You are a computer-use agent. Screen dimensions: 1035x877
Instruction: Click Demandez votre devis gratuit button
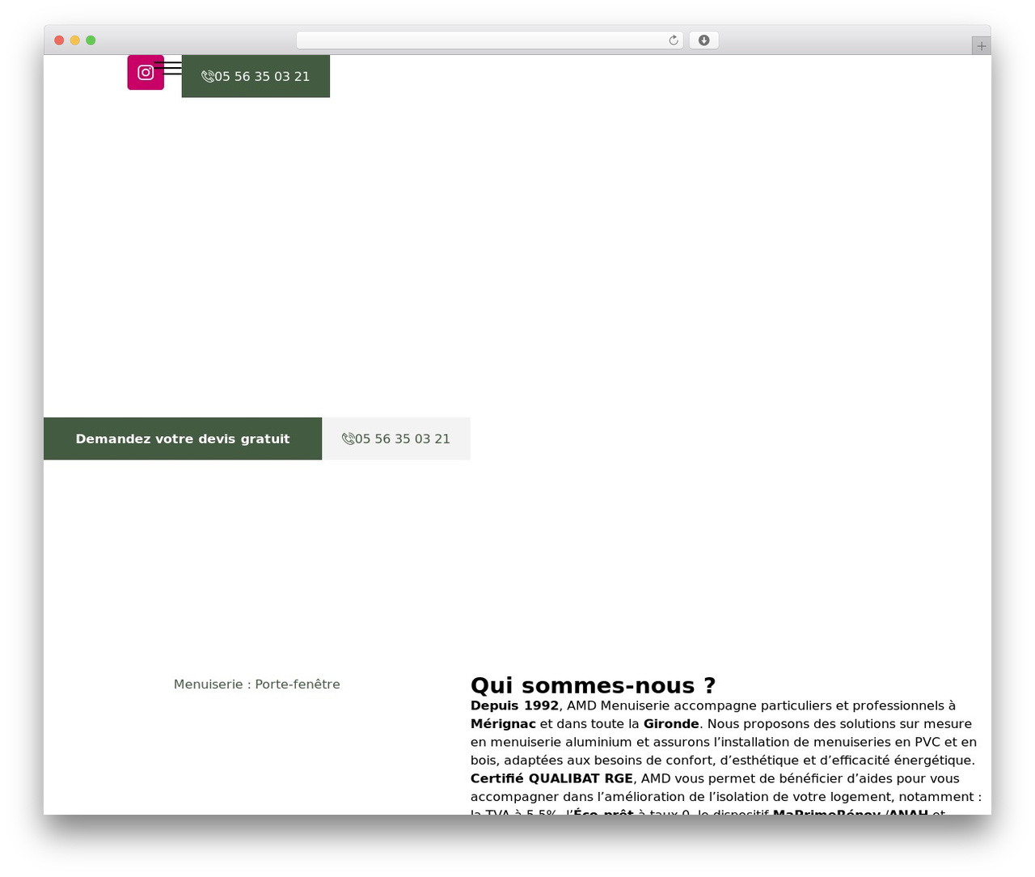pos(183,438)
